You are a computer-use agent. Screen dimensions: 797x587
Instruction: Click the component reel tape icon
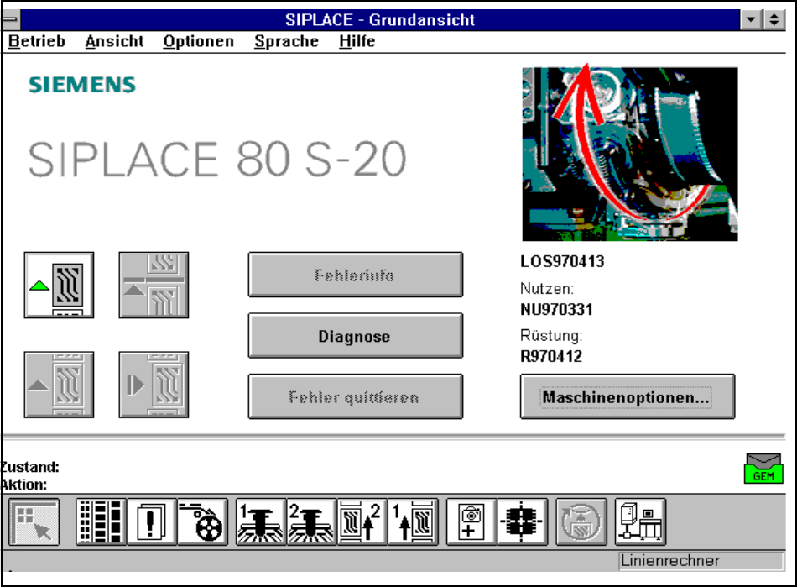pos(202,521)
